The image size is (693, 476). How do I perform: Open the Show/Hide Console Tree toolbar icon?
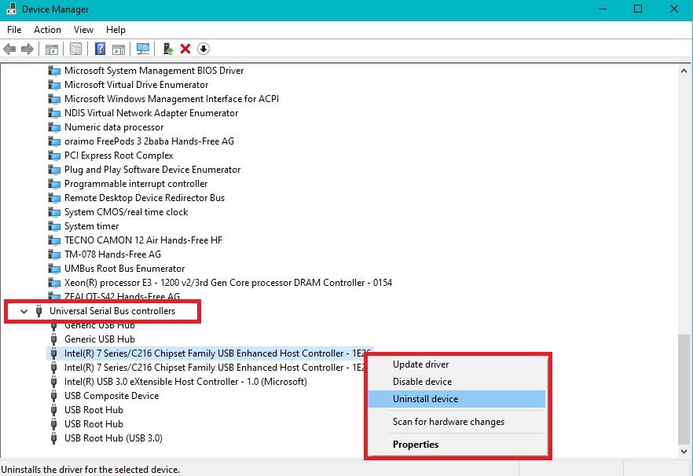pos(51,49)
